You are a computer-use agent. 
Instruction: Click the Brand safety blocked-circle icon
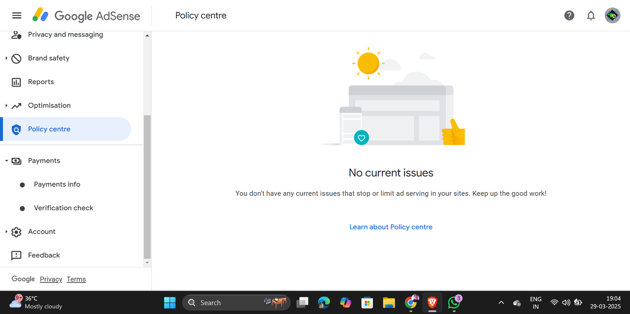(x=16, y=58)
